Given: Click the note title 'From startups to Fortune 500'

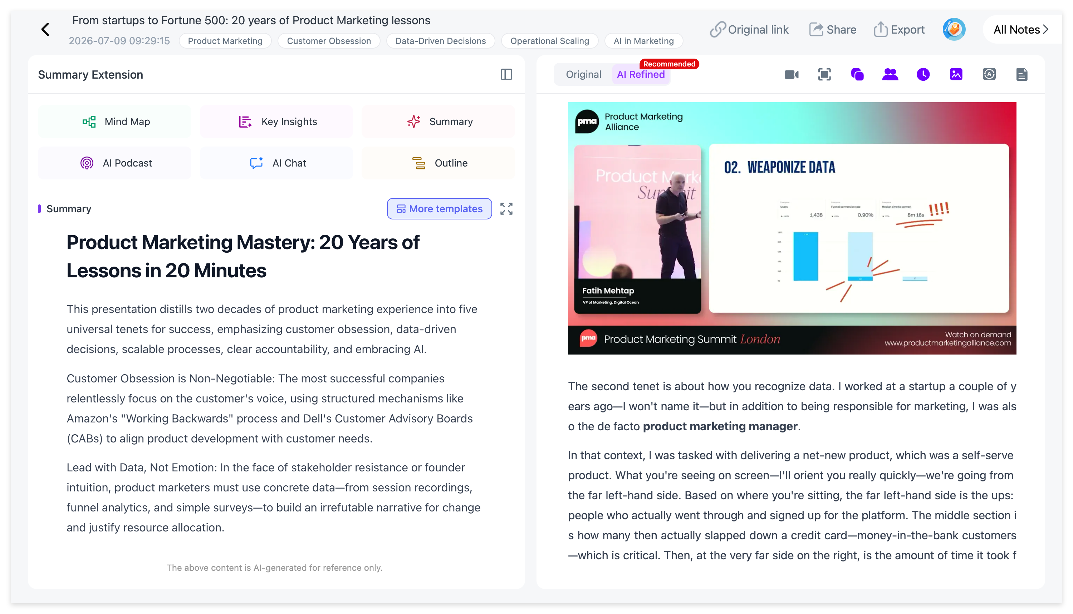Looking at the screenshot, I should tap(251, 20).
